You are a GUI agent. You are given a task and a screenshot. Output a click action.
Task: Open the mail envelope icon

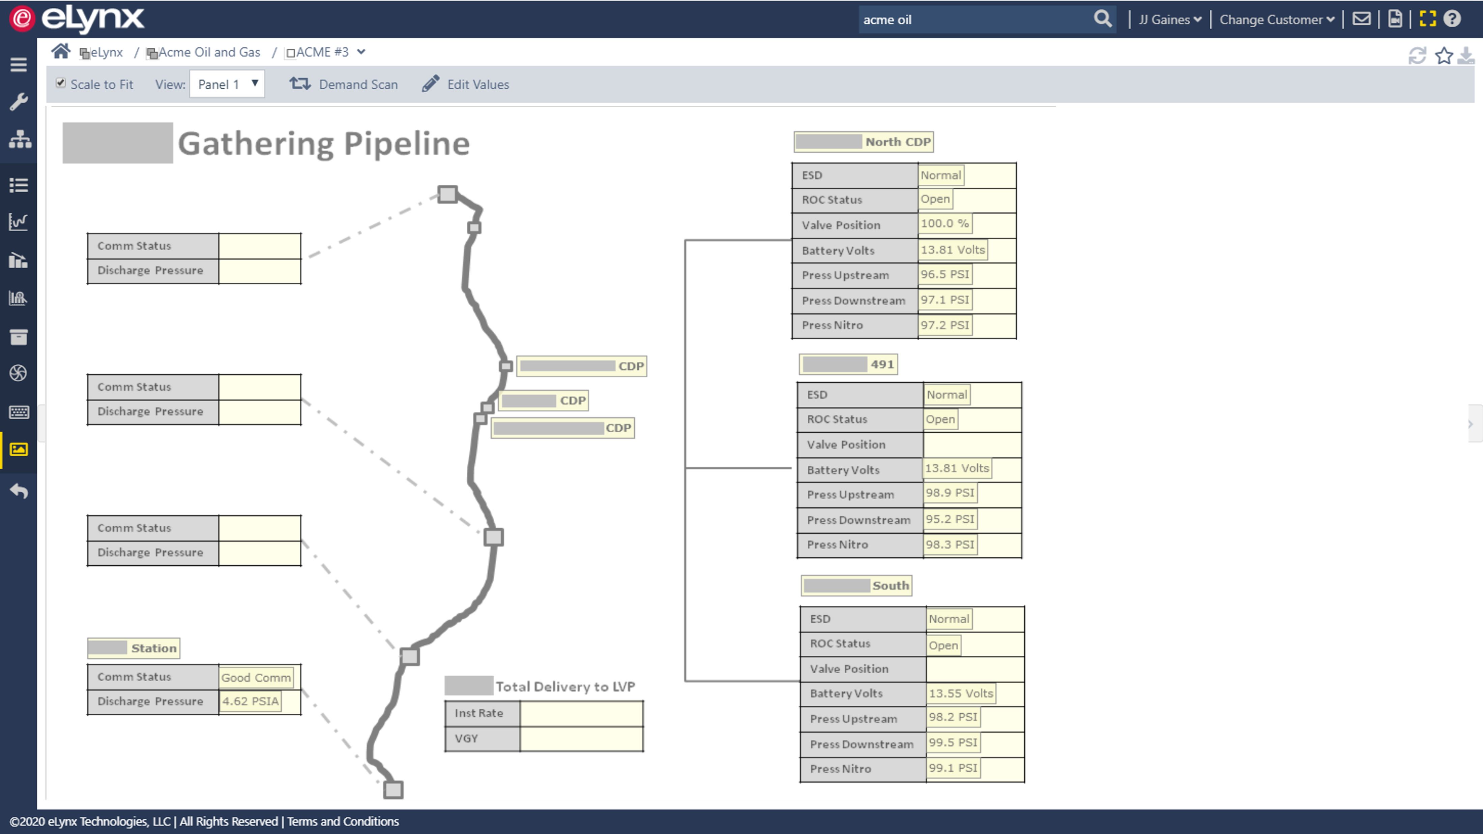(x=1361, y=19)
